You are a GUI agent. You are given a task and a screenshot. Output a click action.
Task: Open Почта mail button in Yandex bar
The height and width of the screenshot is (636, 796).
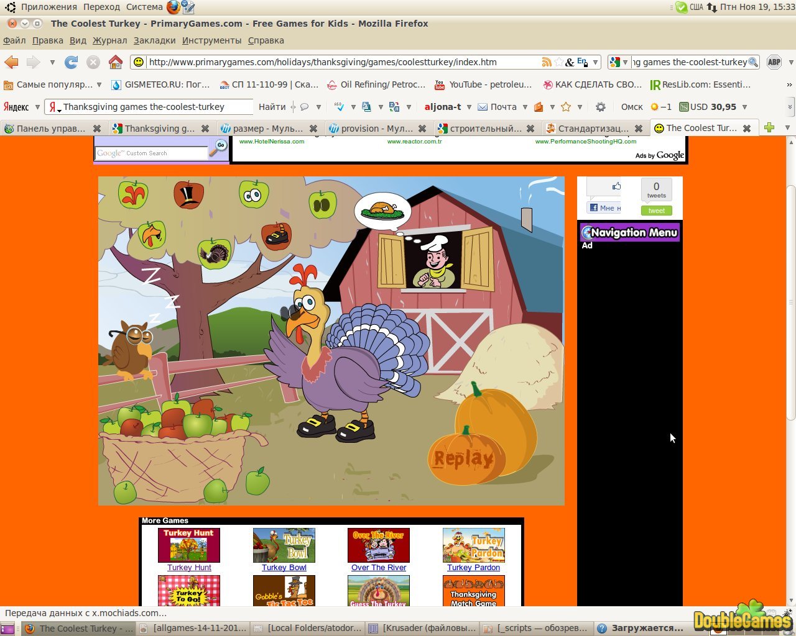click(x=497, y=107)
